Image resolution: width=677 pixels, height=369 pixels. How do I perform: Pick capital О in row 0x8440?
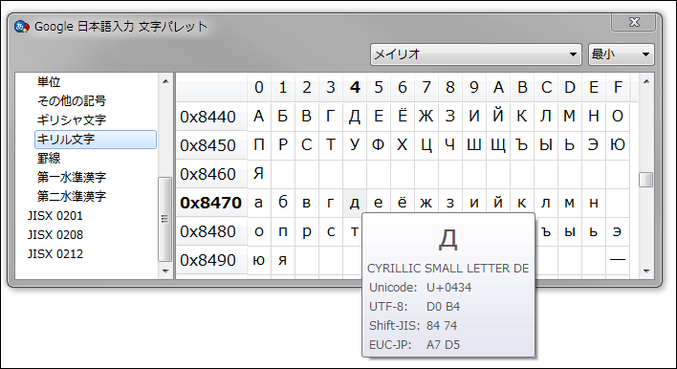pyautogui.click(x=618, y=117)
